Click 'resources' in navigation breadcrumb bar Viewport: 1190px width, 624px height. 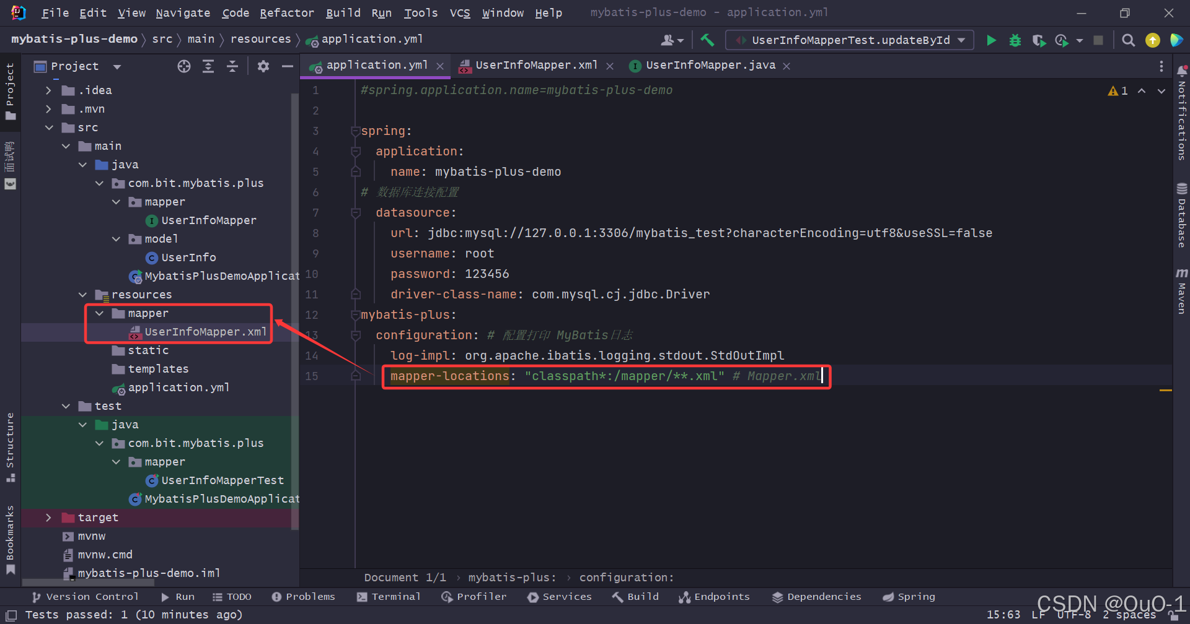(260, 39)
